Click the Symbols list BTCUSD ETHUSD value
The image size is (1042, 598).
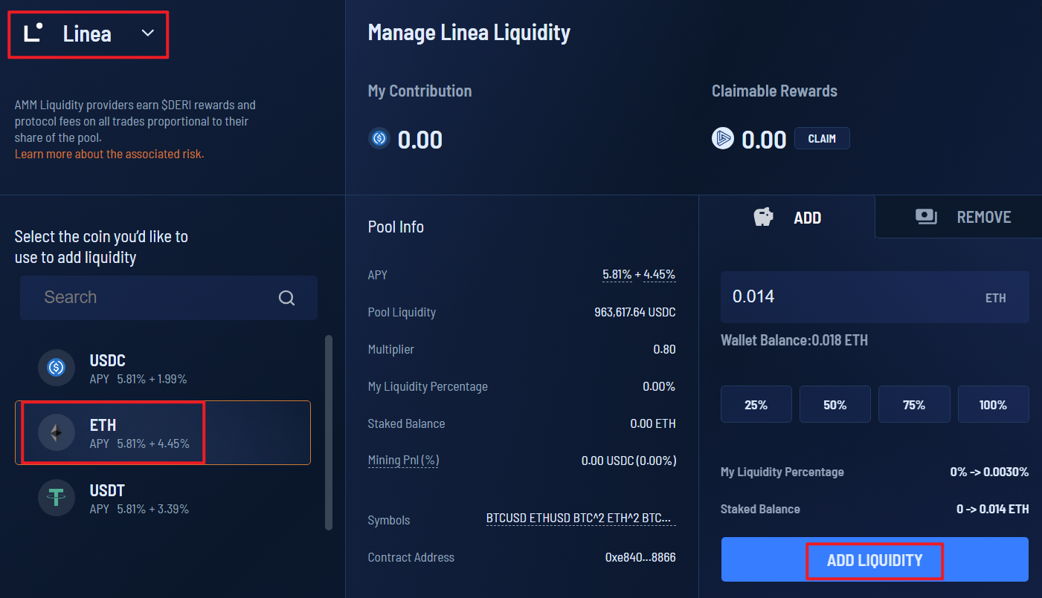[581, 519]
